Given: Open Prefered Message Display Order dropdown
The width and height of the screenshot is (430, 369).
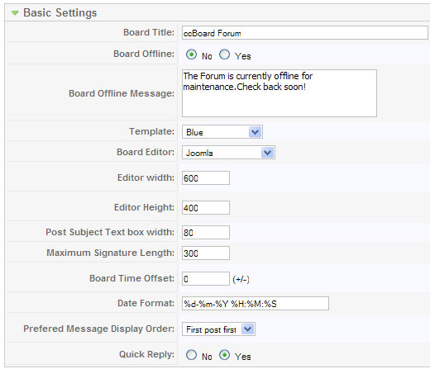Looking at the screenshot, I should pos(218,329).
